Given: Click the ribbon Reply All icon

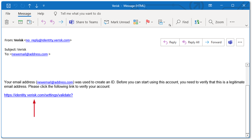Looking at the screenshot, I should tap(52, 22).
